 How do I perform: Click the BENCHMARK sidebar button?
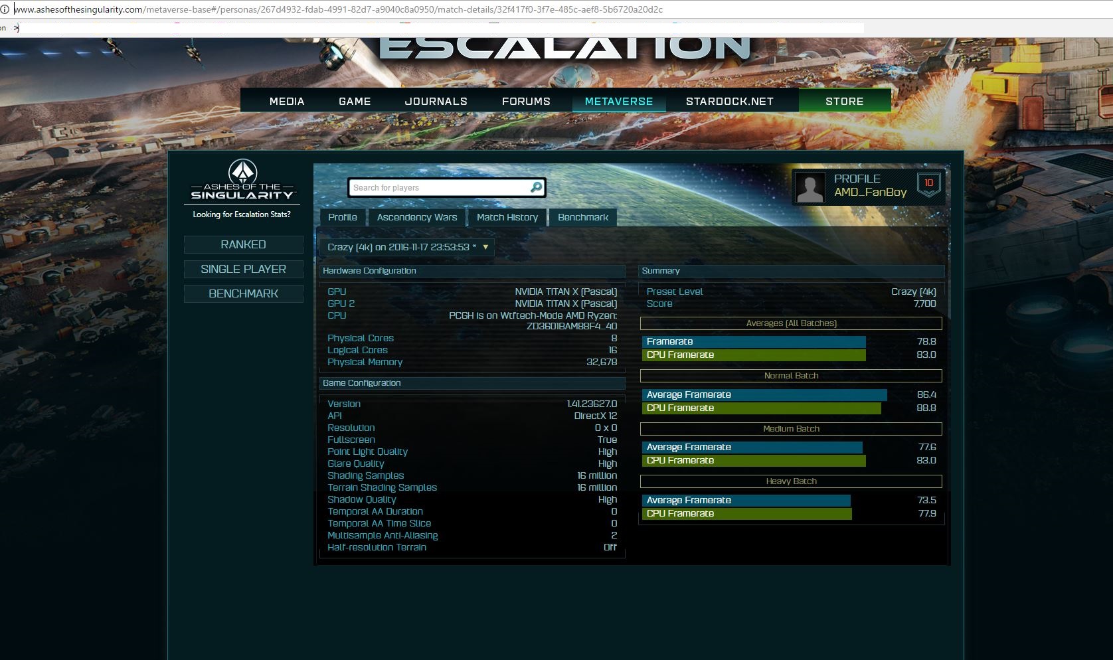pos(243,293)
